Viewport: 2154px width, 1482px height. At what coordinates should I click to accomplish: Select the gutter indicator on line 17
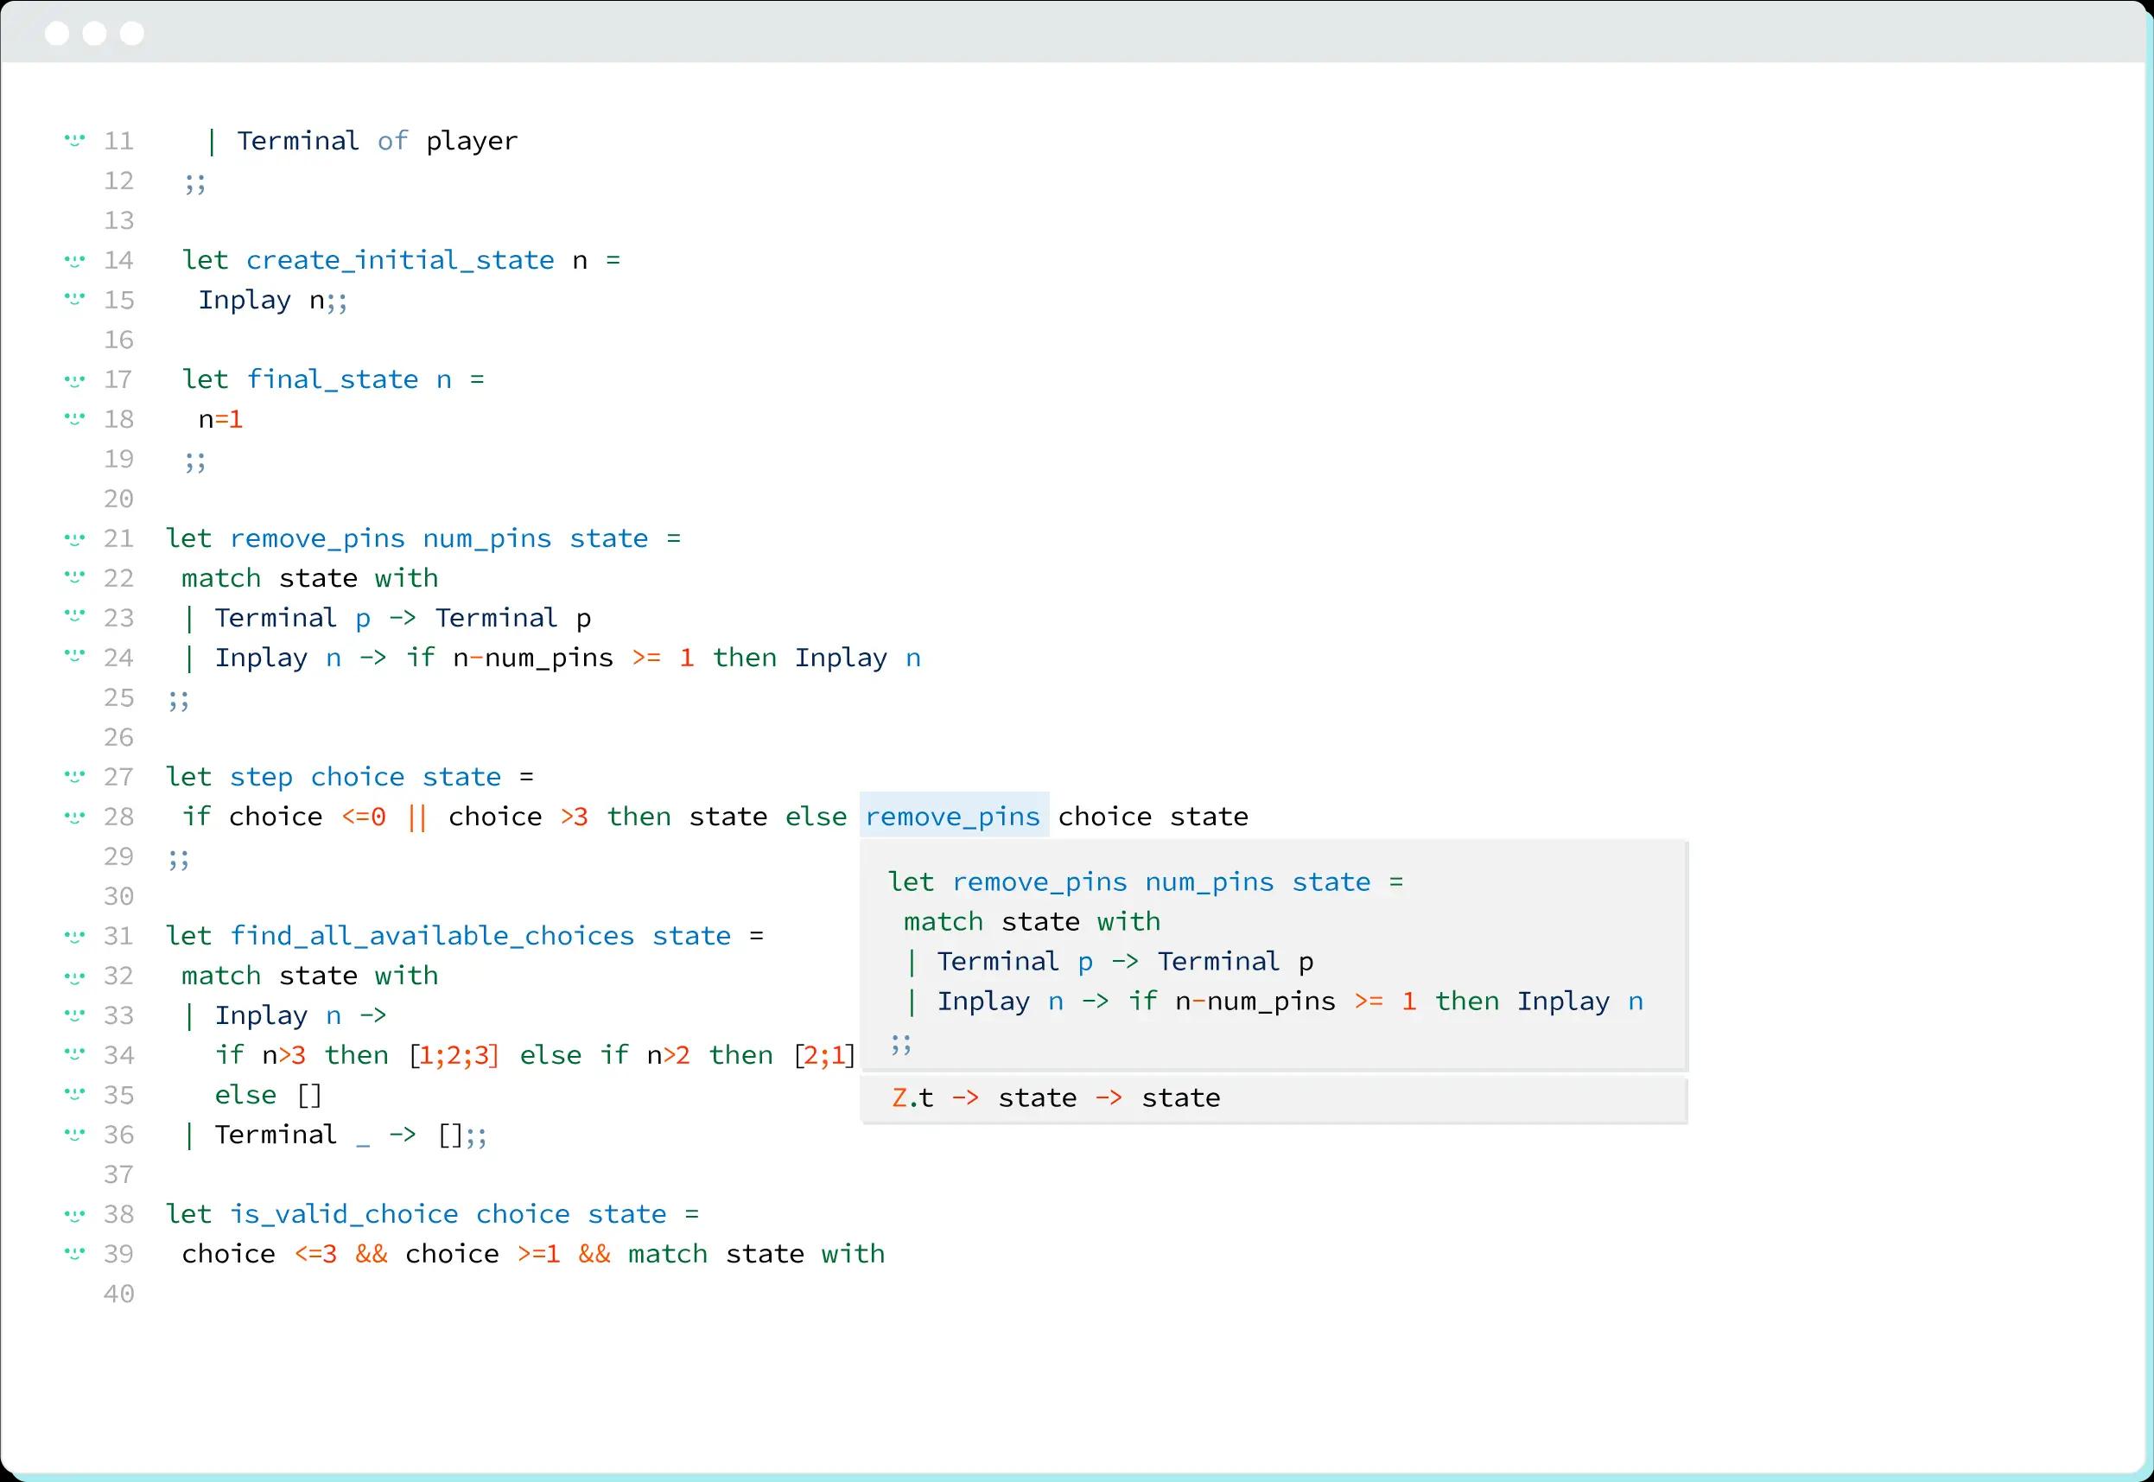74,378
